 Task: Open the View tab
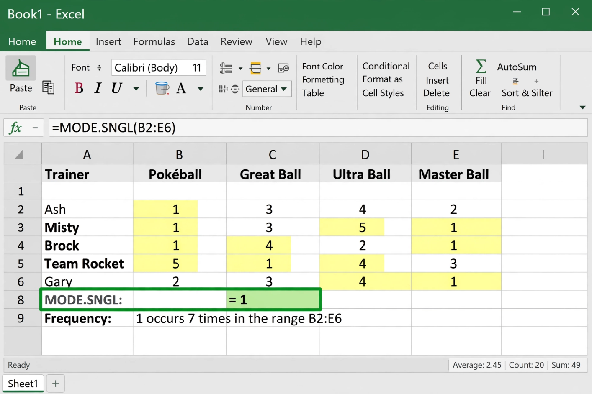(x=276, y=41)
